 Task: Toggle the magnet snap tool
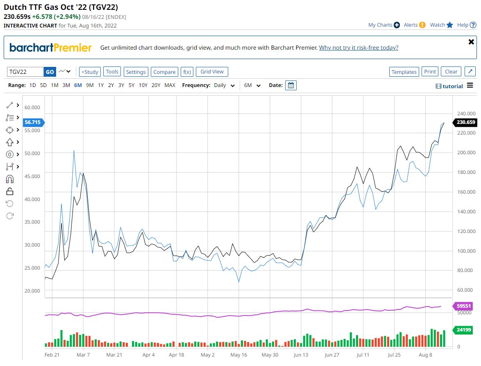pyautogui.click(x=10, y=179)
